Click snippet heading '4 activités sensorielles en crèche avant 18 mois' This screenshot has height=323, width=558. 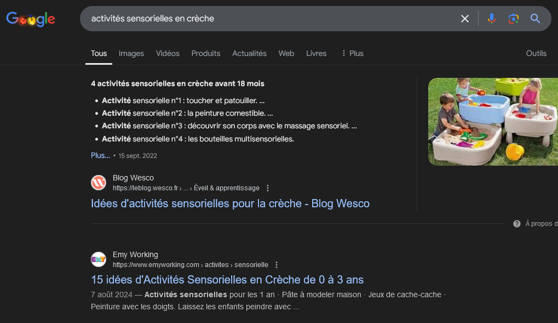177,84
